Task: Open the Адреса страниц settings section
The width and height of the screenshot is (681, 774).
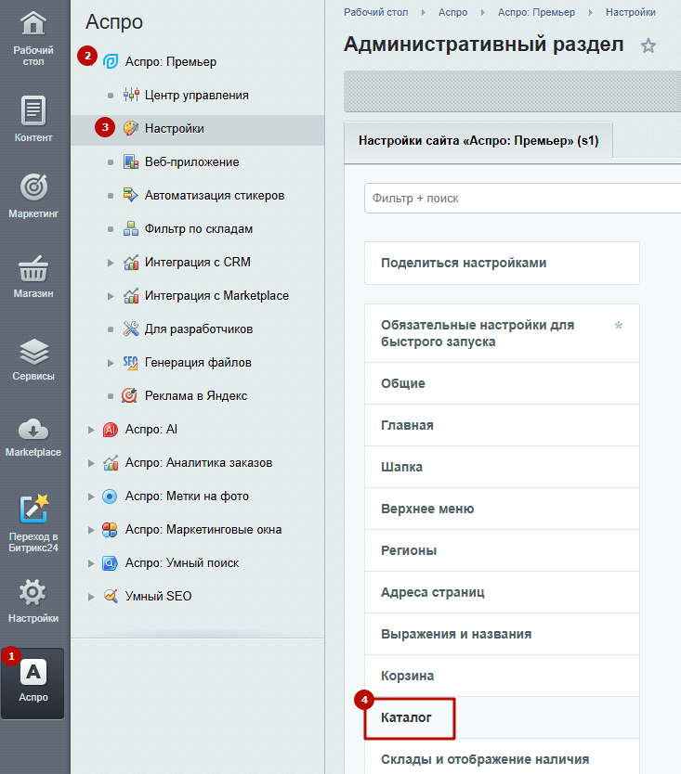Action: pos(502,592)
